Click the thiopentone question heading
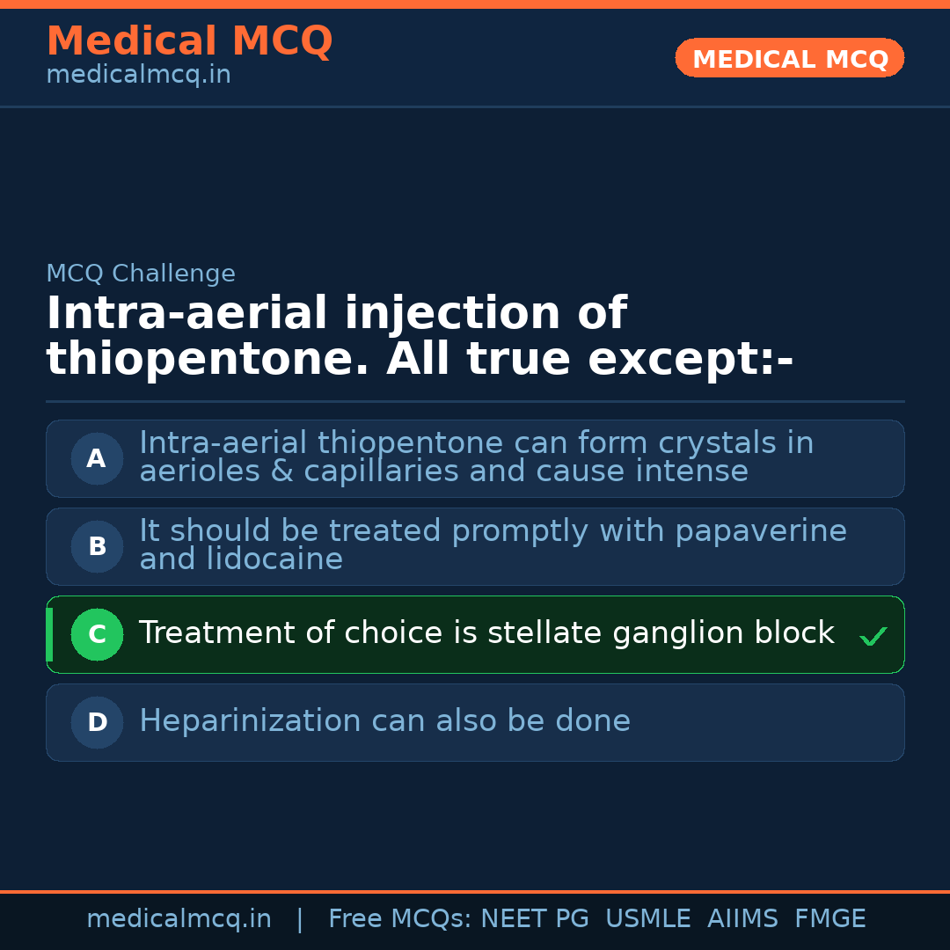Image resolution: width=950 pixels, height=950 pixels. (x=420, y=337)
